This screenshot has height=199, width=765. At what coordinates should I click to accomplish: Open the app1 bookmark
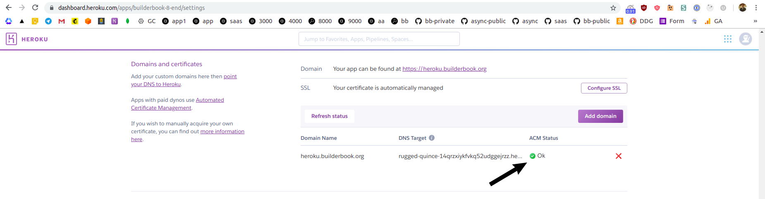[174, 21]
